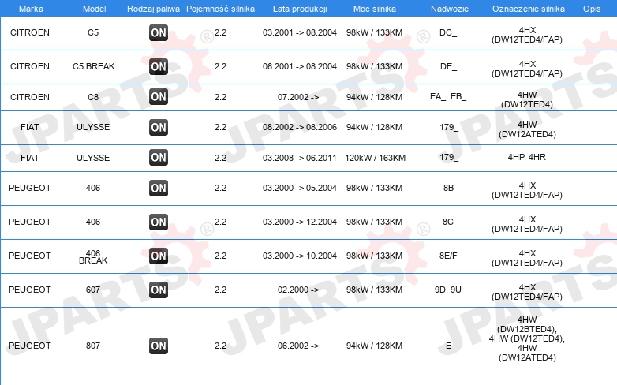Click the 4HW (DW12TED4) engine code in C8 row
This screenshot has height=385, width=617.
click(527, 99)
